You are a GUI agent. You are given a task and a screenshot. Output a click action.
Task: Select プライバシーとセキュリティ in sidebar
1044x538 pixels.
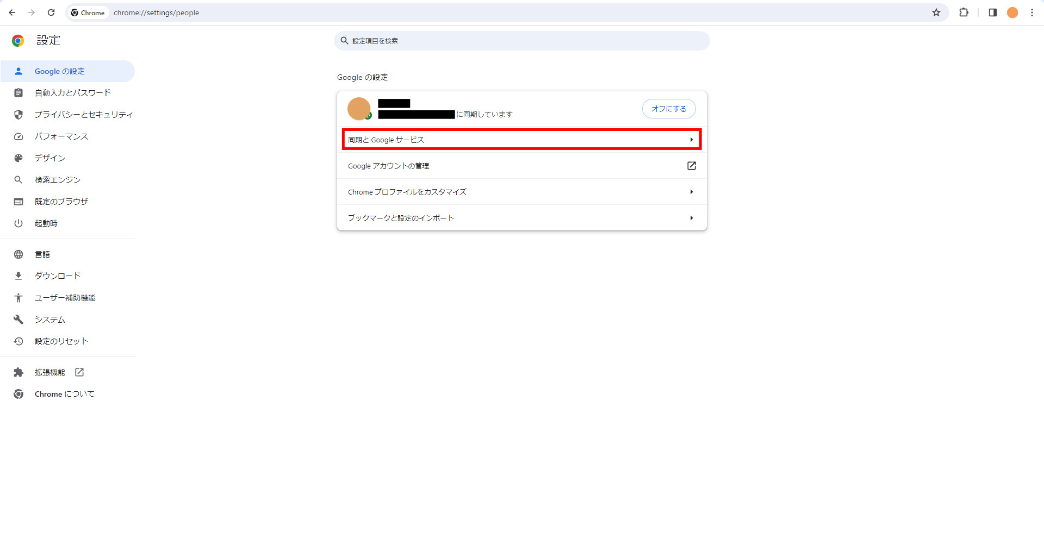coord(83,115)
